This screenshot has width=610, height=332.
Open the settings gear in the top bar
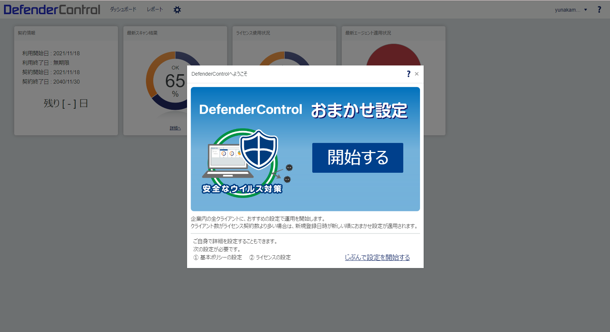click(x=177, y=10)
